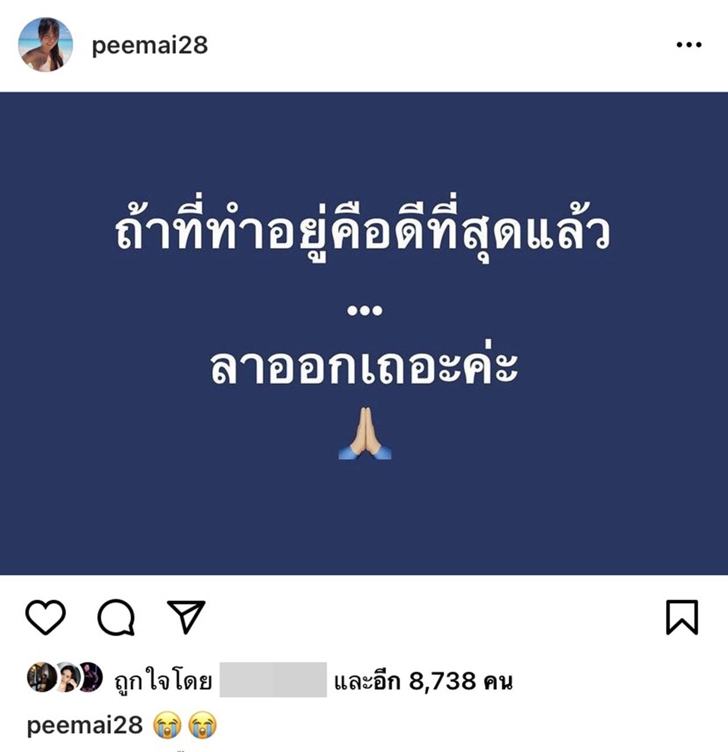Open the three-dot more options menu
728x752 pixels.
click(x=689, y=45)
